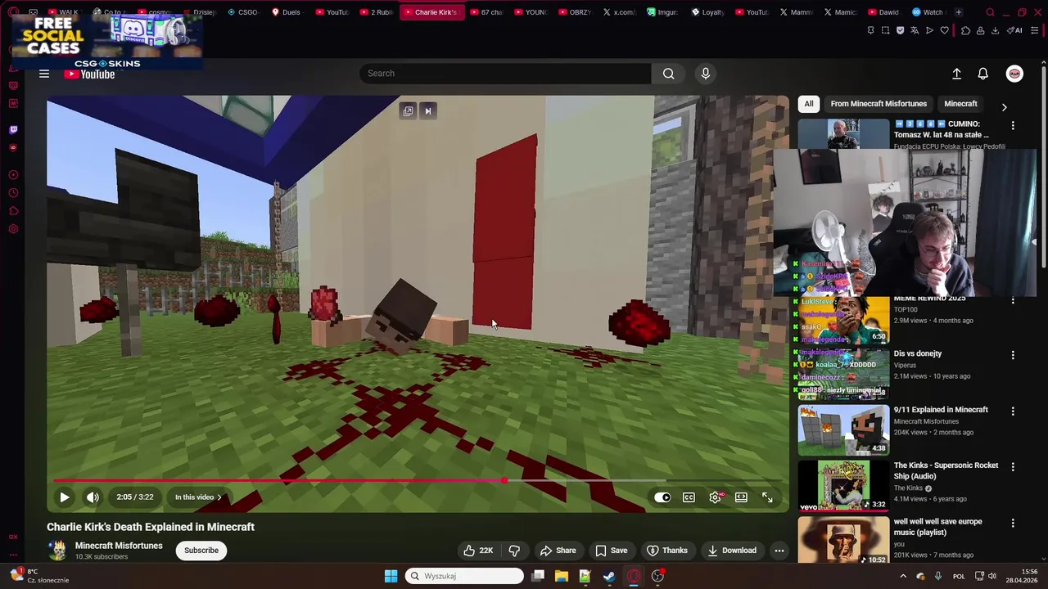Open the browser downloads arrow icon
The width and height of the screenshot is (1048, 589).
point(995,30)
